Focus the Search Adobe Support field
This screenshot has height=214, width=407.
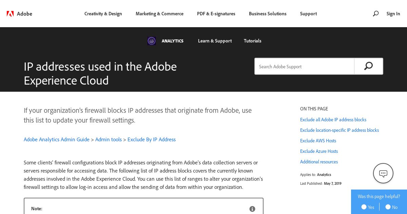(x=304, y=66)
